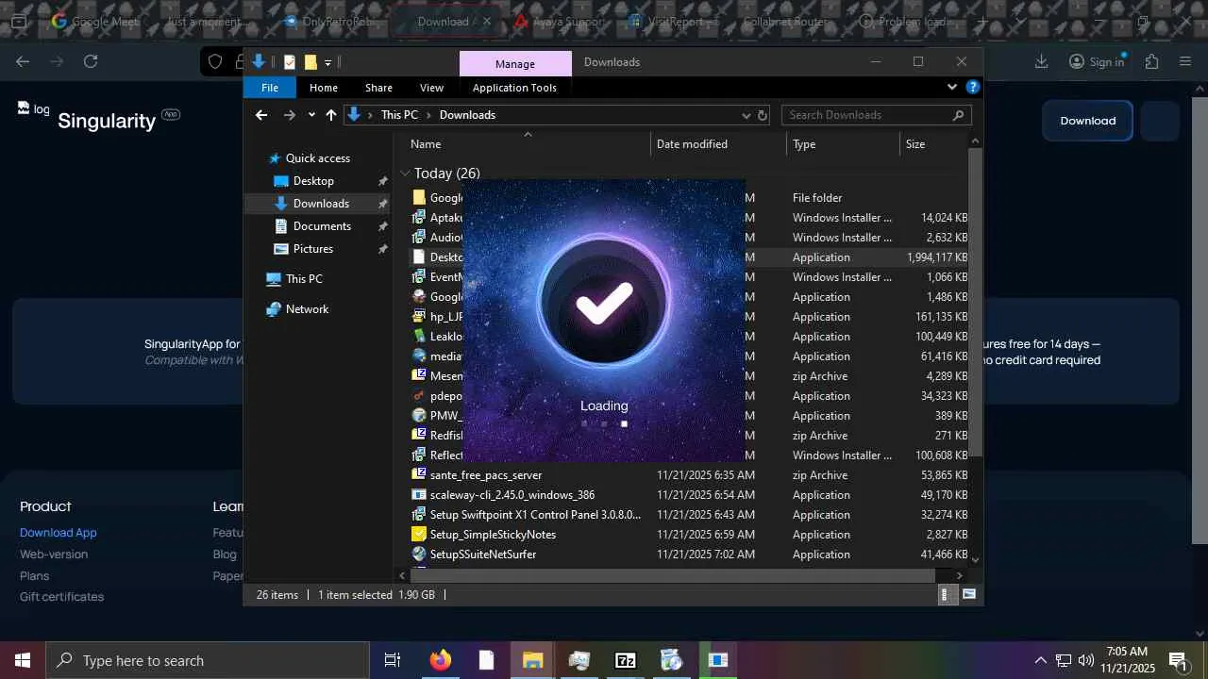The width and height of the screenshot is (1208, 679).
Task: Collapse the Today (26) group
Action: pyautogui.click(x=405, y=174)
